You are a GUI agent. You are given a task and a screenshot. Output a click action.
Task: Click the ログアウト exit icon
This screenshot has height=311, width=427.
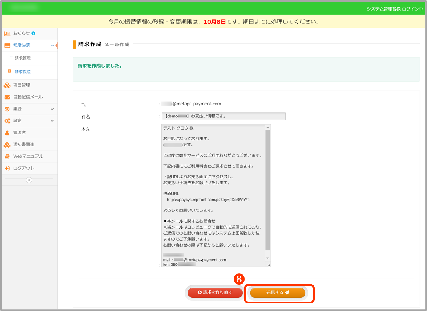coord(7,168)
